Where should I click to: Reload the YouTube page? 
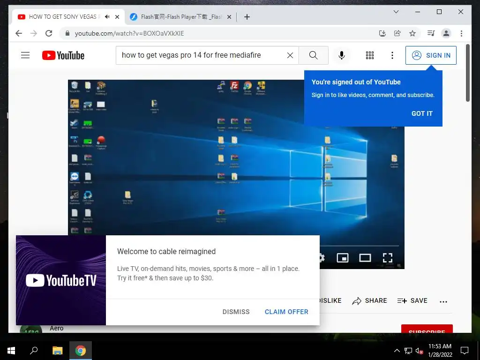pos(49,33)
